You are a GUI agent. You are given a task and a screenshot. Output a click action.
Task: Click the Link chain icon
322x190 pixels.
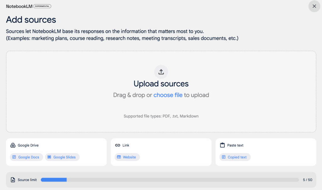tap(118, 145)
